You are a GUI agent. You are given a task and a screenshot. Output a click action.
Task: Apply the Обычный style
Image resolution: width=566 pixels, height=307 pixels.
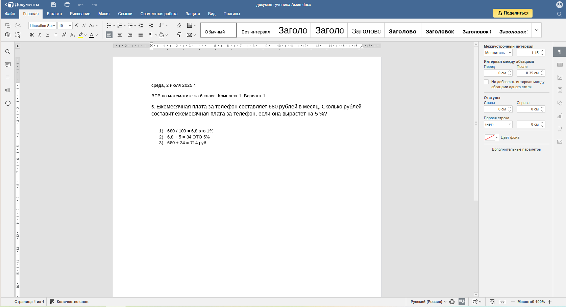click(219, 30)
